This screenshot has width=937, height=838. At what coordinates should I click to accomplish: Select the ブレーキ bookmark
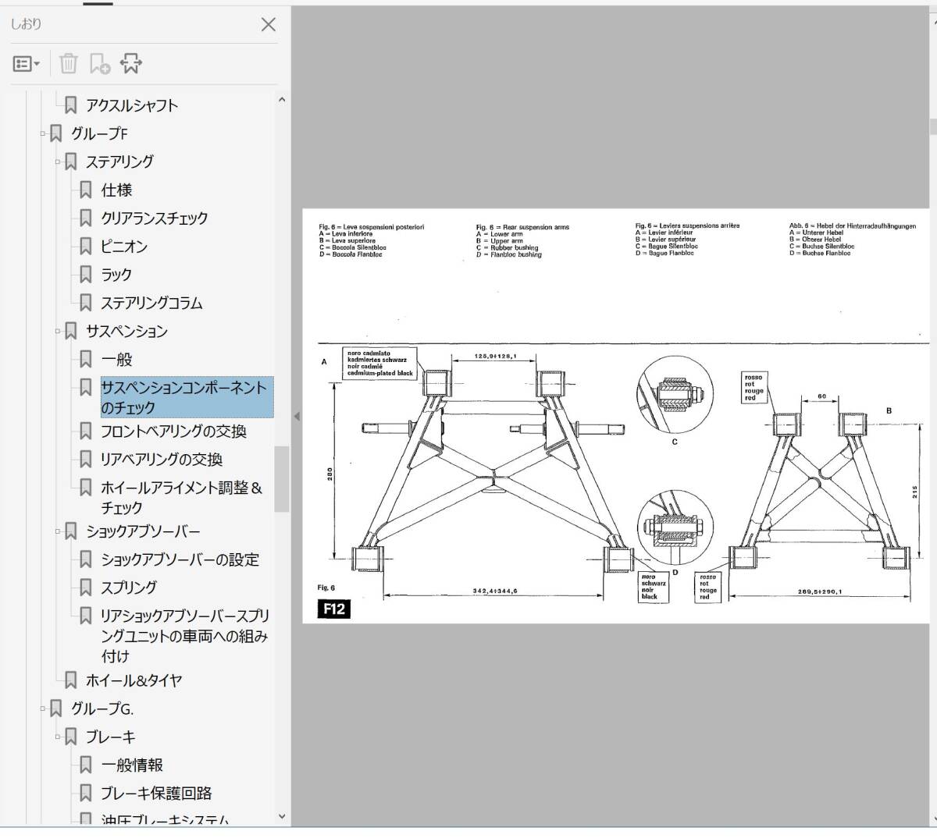click(110, 737)
